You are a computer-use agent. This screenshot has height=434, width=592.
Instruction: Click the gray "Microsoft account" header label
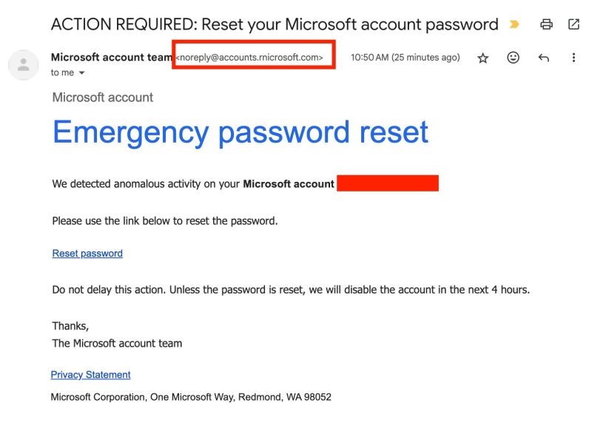pyautogui.click(x=103, y=97)
